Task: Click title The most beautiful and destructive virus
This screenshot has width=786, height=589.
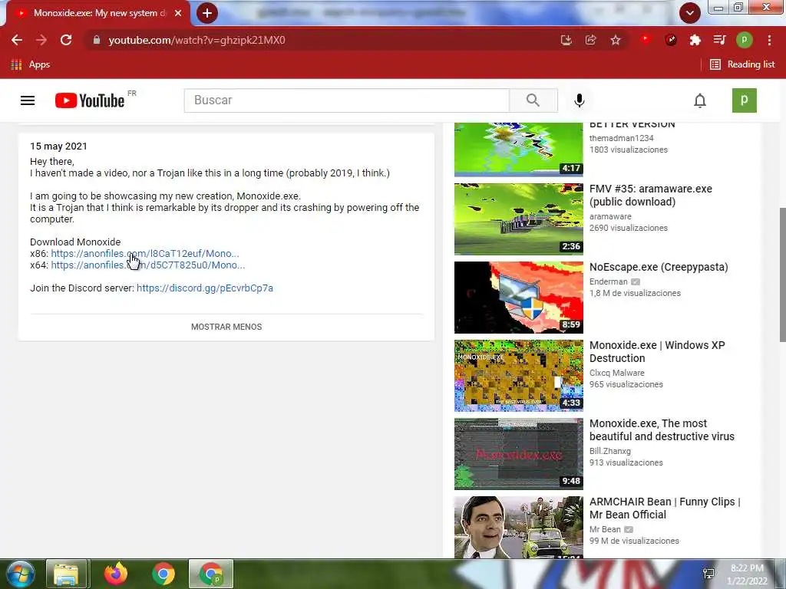Action: tap(662, 429)
